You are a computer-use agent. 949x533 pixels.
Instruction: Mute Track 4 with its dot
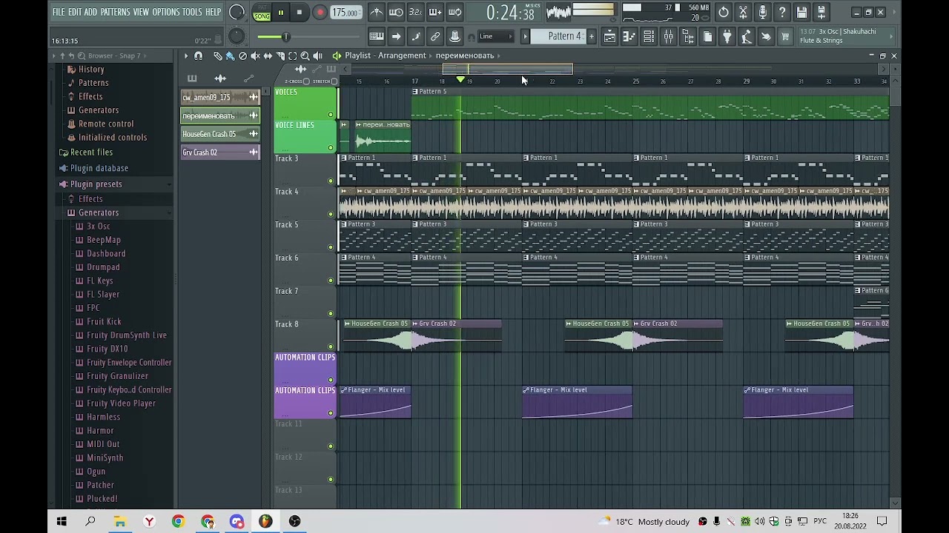(331, 214)
